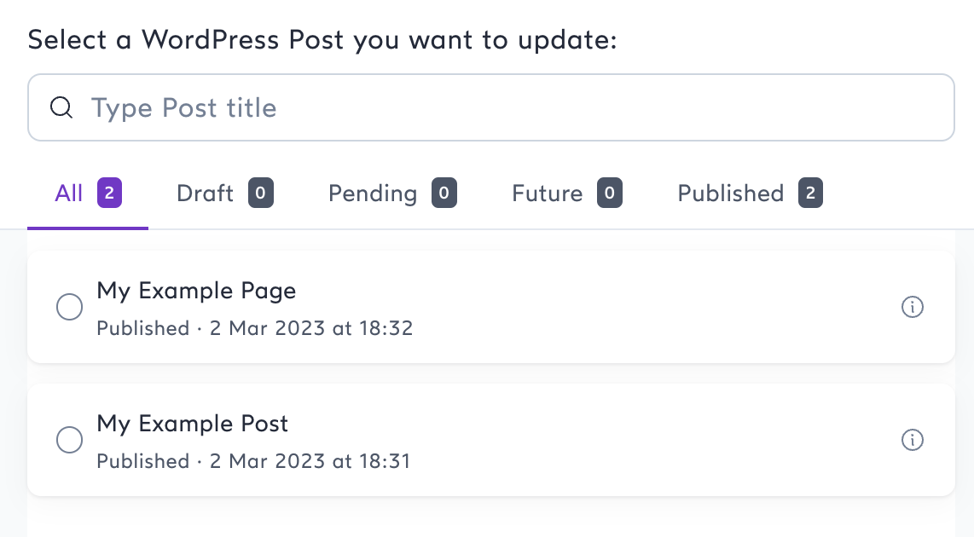This screenshot has width=974, height=537.
Task: Click the My Example Post title
Action: (x=193, y=424)
